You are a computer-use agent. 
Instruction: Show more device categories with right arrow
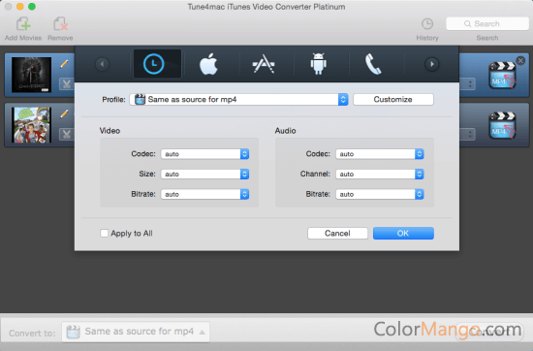(x=431, y=64)
